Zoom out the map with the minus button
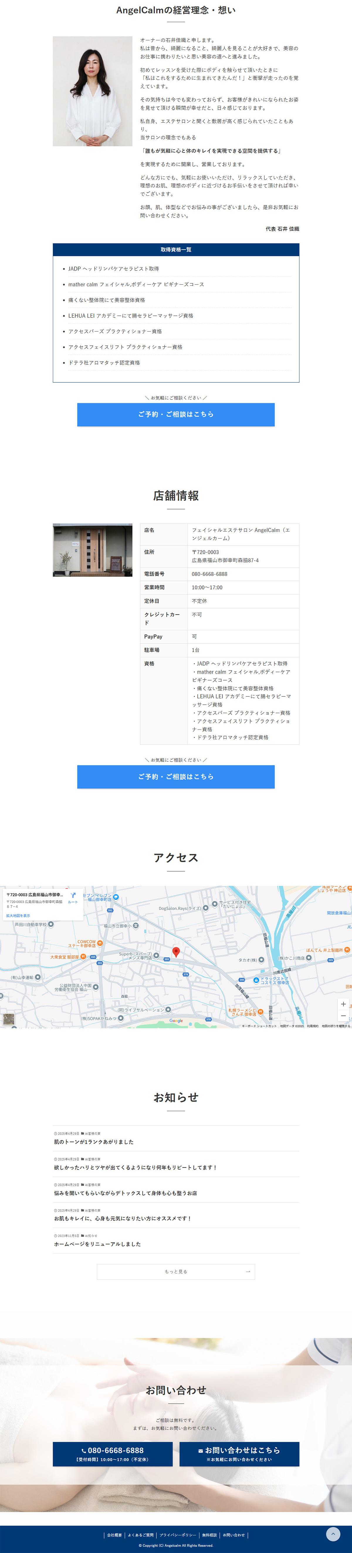This screenshot has width=352, height=1553. click(x=343, y=1016)
